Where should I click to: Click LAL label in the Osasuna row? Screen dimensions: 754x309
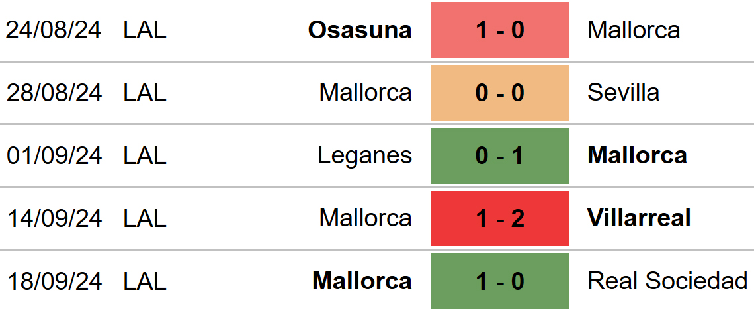pyautogui.click(x=145, y=30)
